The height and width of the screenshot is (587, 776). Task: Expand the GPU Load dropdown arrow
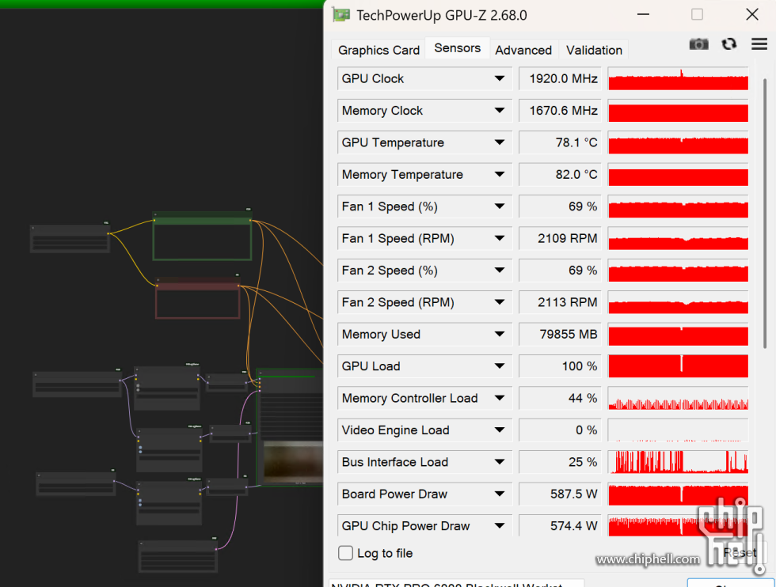[x=500, y=366]
